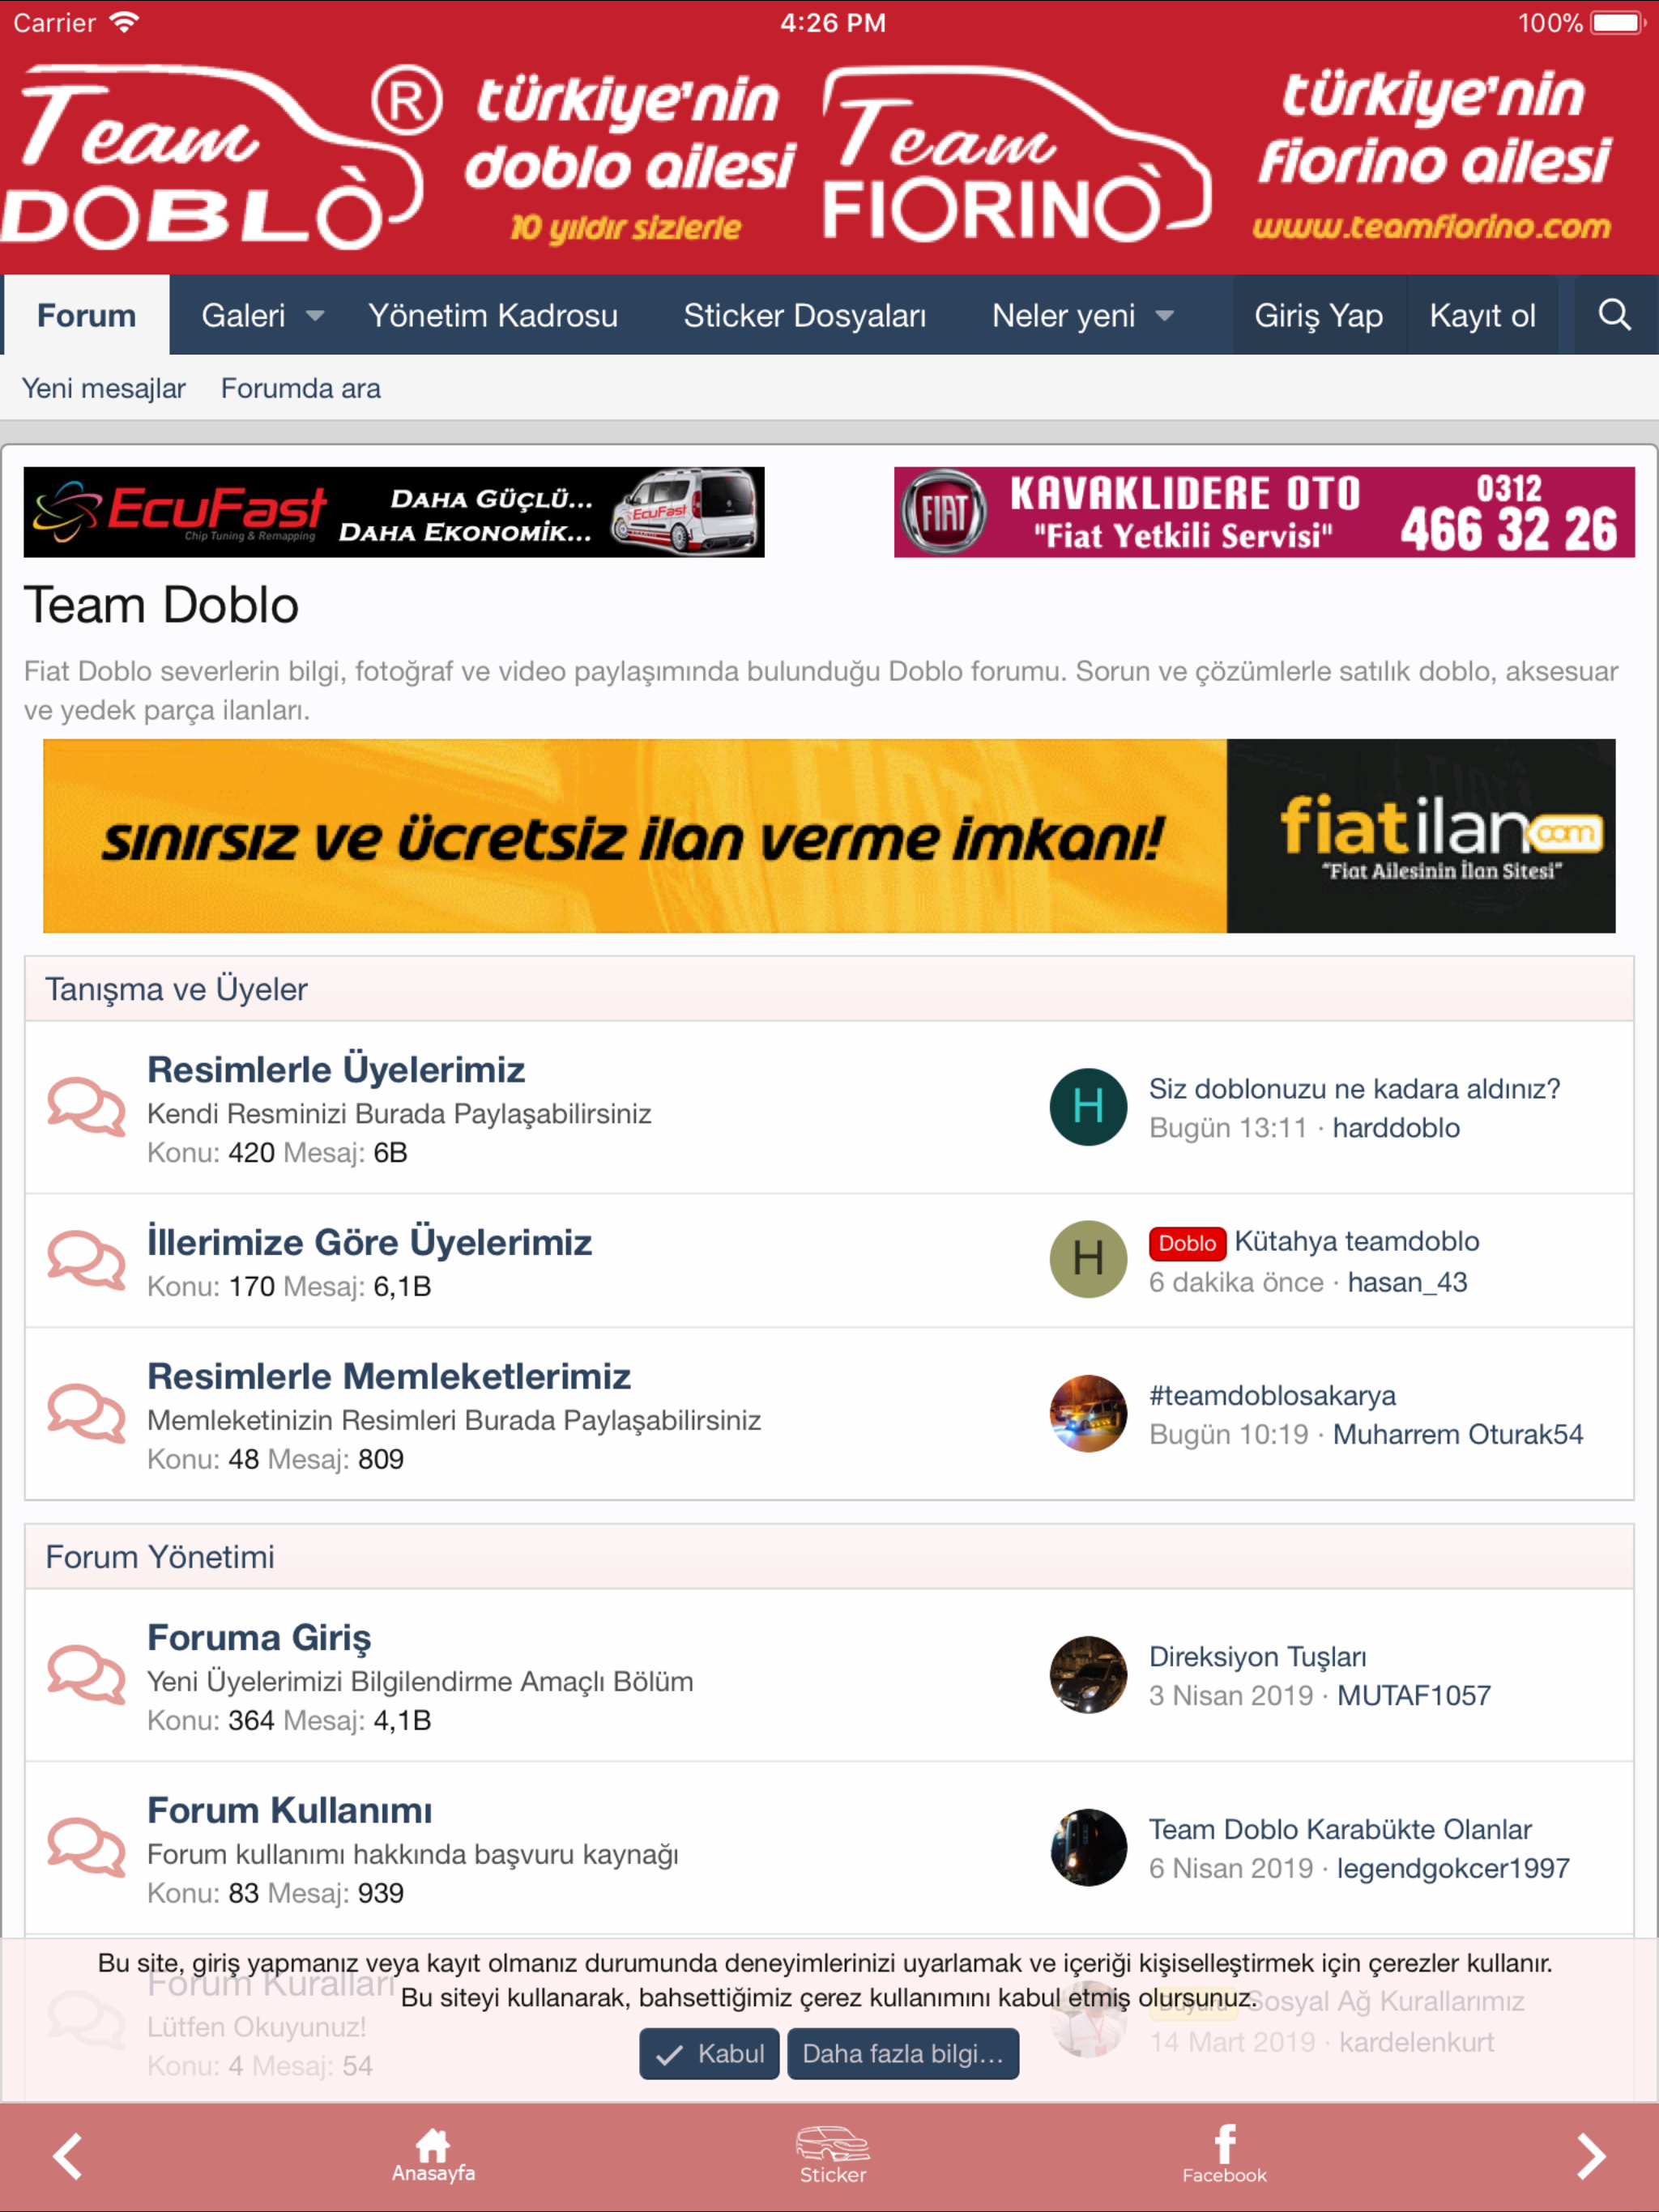The width and height of the screenshot is (1659, 2212).
Task: Open thread Siz doblonuzu ne kadara aldınız?
Action: point(1354,1088)
